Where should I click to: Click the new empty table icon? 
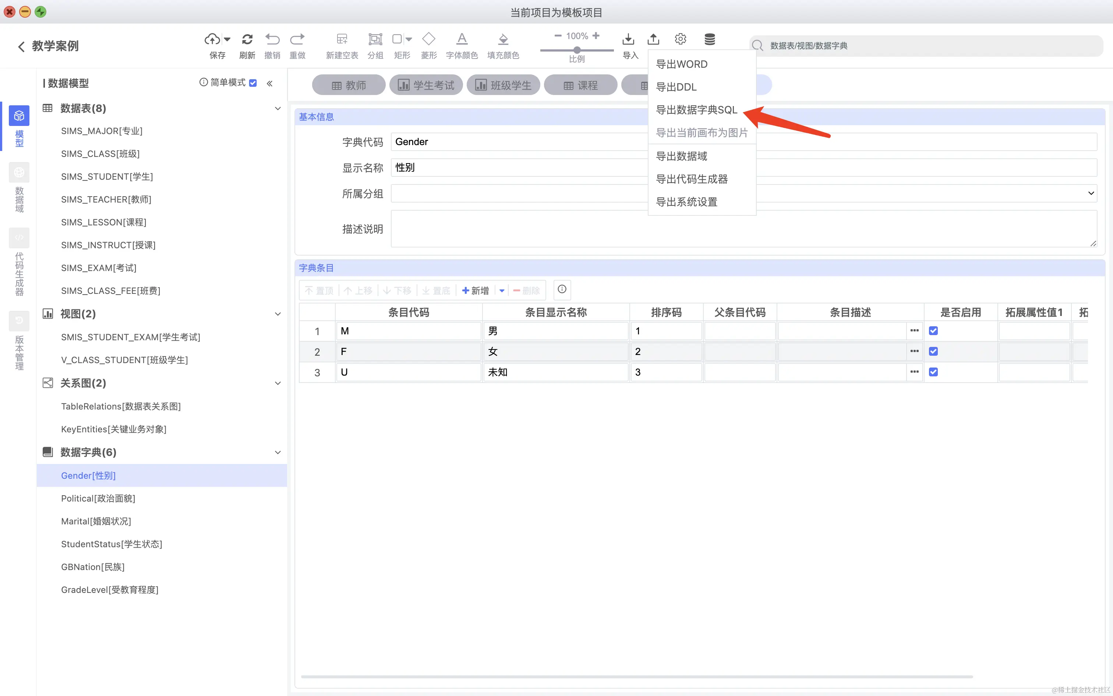click(342, 39)
